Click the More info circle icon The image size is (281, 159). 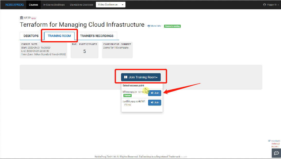[x=149, y=26]
